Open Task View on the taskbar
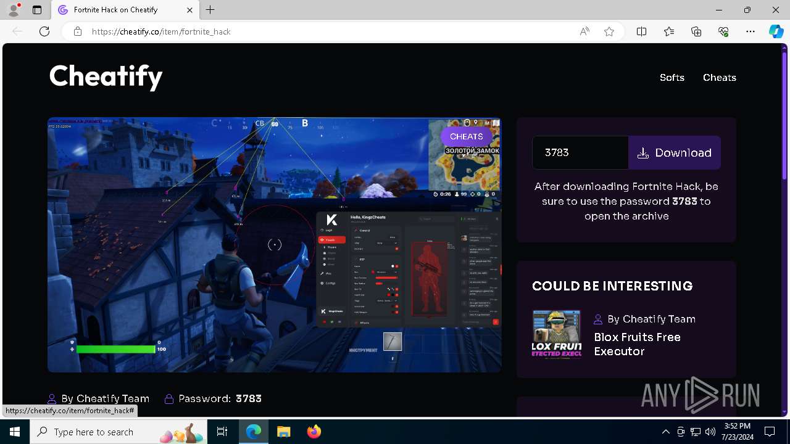Image resolution: width=790 pixels, height=444 pixels. pyautogui.click(x=222, y=432)
